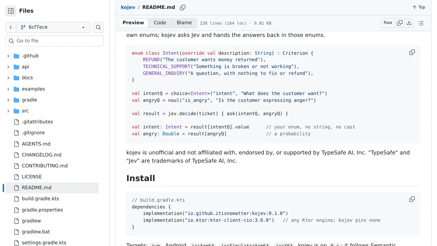
Task: Open the api folder
Action: coord(25,67)
